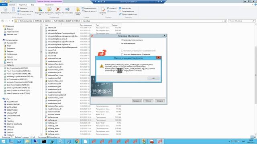
Task: Open the Простой доступ dropdown
Action: [x=89, y=11]
